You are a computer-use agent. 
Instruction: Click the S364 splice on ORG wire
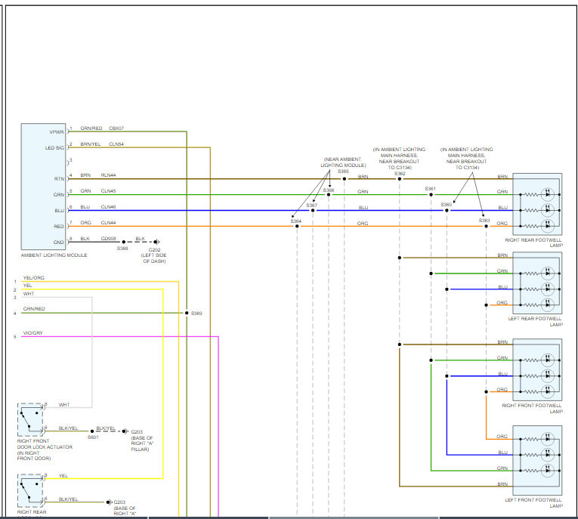point(296,225)
